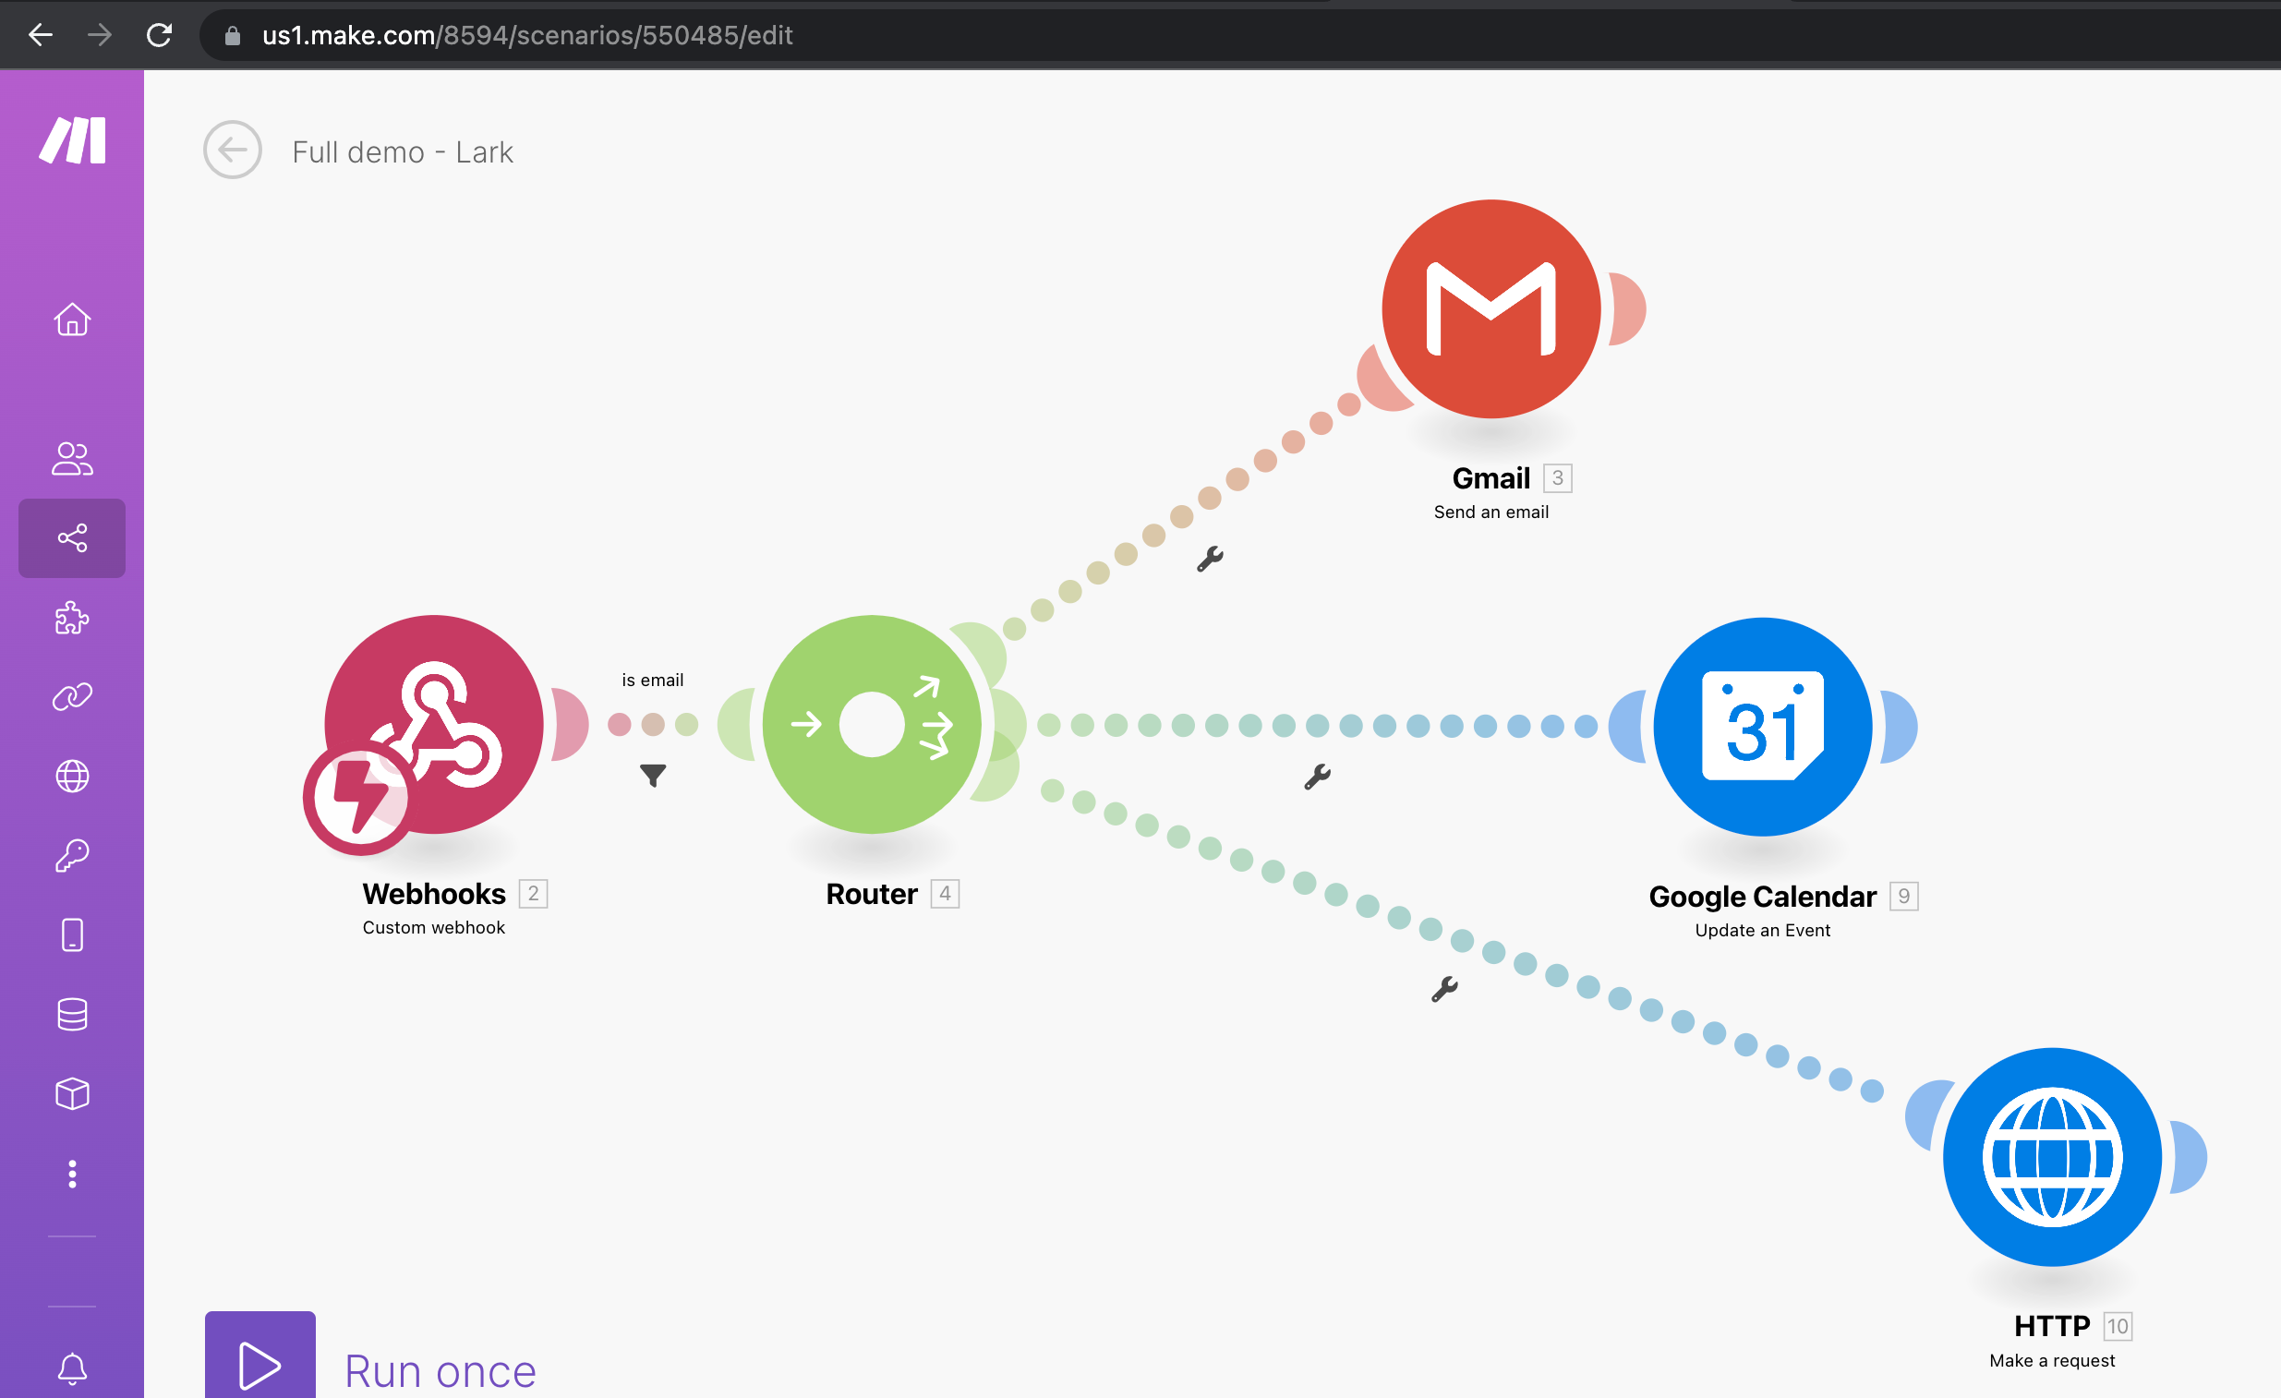The height and width of the screenshot is (1398, 2281).
Task: Click the Run once text label
Action: click(x=441, y=1371)
